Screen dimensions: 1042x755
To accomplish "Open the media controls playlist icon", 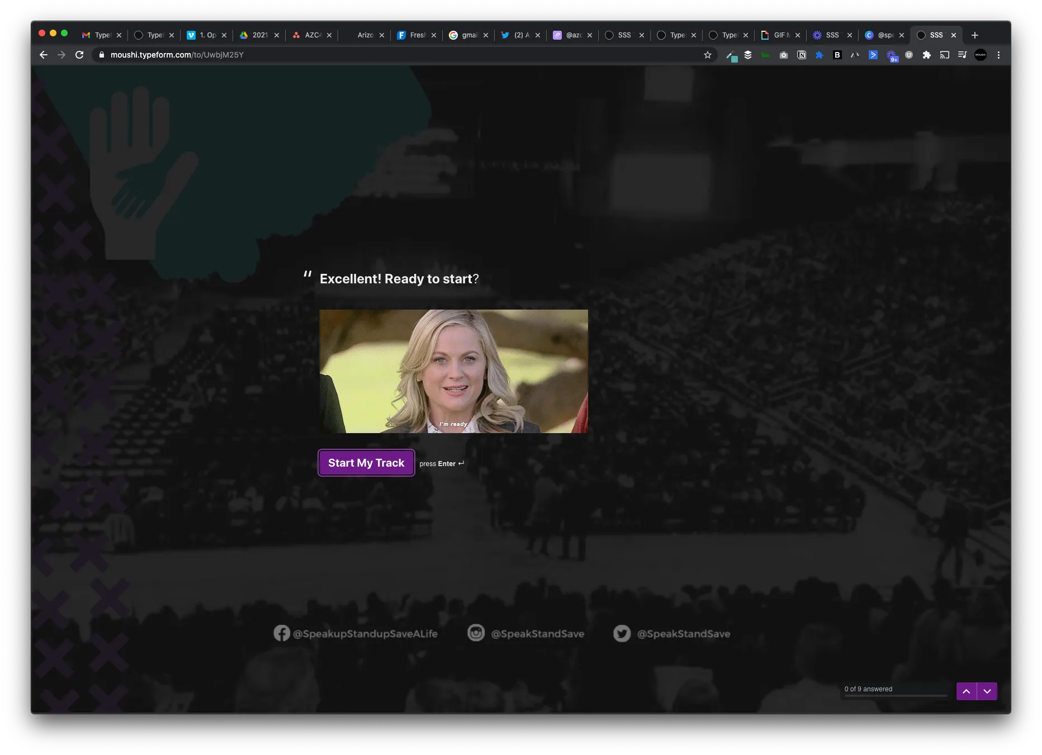I will click(963, 55).
